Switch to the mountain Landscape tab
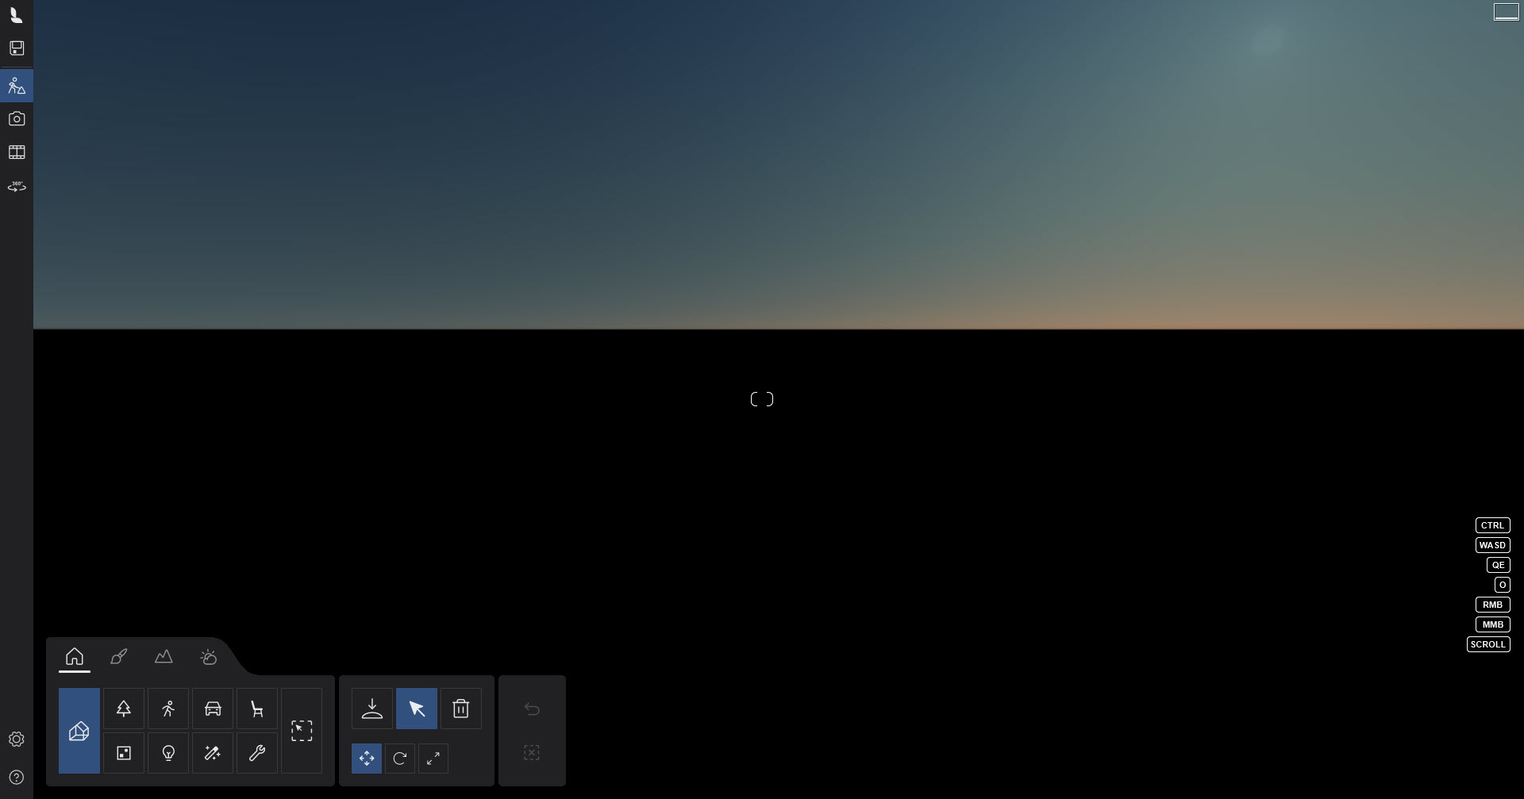1524x799 pixels. coord(164,657)
